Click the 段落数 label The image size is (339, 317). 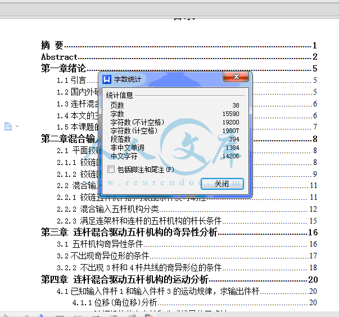121,139
